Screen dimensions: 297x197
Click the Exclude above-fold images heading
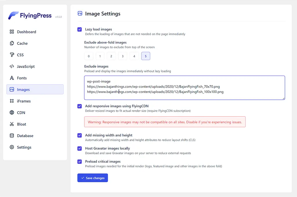pyautogui.click(x=105, y=42)
